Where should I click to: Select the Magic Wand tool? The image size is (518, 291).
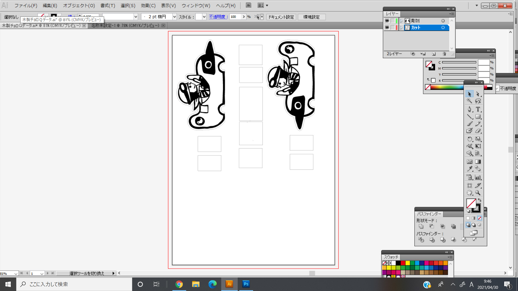pyautogui.click(x=469, y=101)
